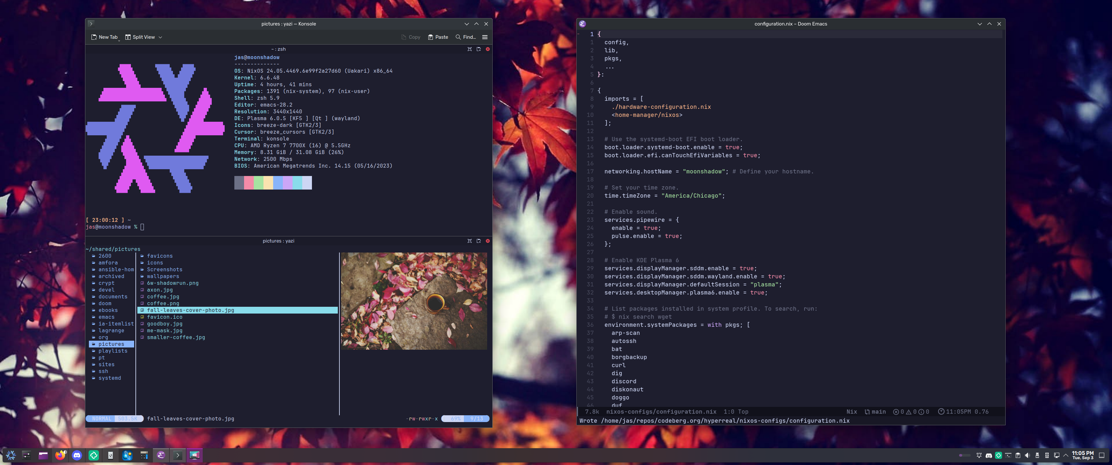Launch Firefox from the taskbar
The width and height of the screenshot is (1112, 465).
60,455
